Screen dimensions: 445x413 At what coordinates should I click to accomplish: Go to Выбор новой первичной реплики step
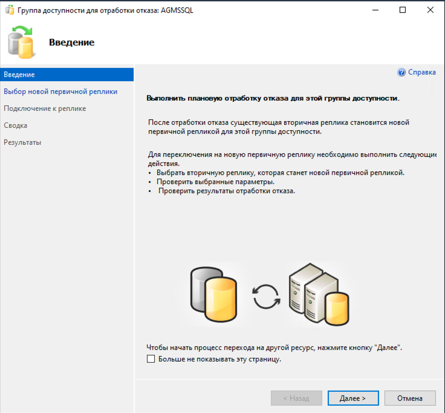(x=60, y=91)
